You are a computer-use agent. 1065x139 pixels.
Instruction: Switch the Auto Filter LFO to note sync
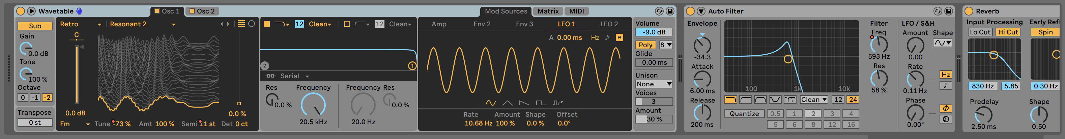946,86
